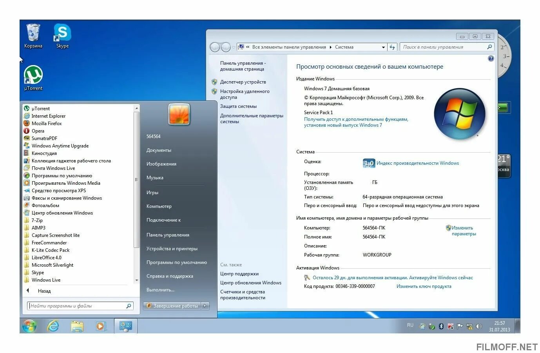540x353 pixels.
Task: Open Дополнительные параметры системы link
Action: coord(252,118)
